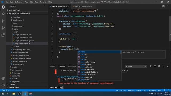This screenshot has height=96, width=171.
Task: Create a new terminal with plus icon
Action: (150, 66)
